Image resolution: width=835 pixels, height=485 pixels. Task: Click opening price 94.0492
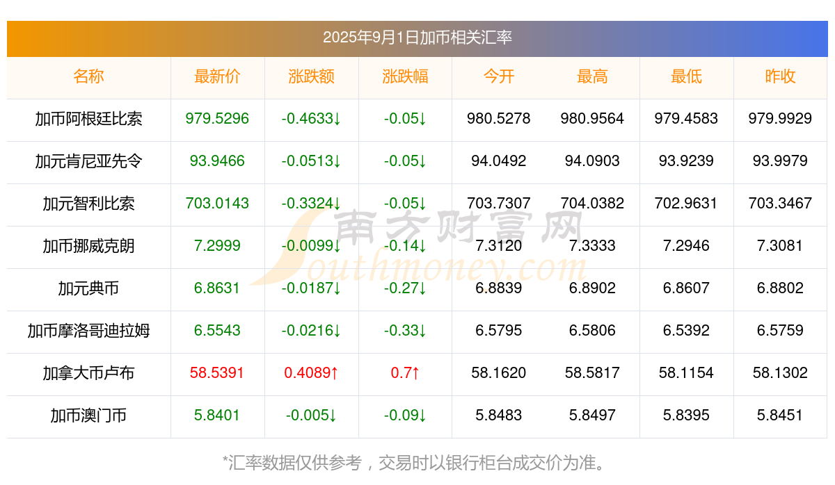(499, 161)
